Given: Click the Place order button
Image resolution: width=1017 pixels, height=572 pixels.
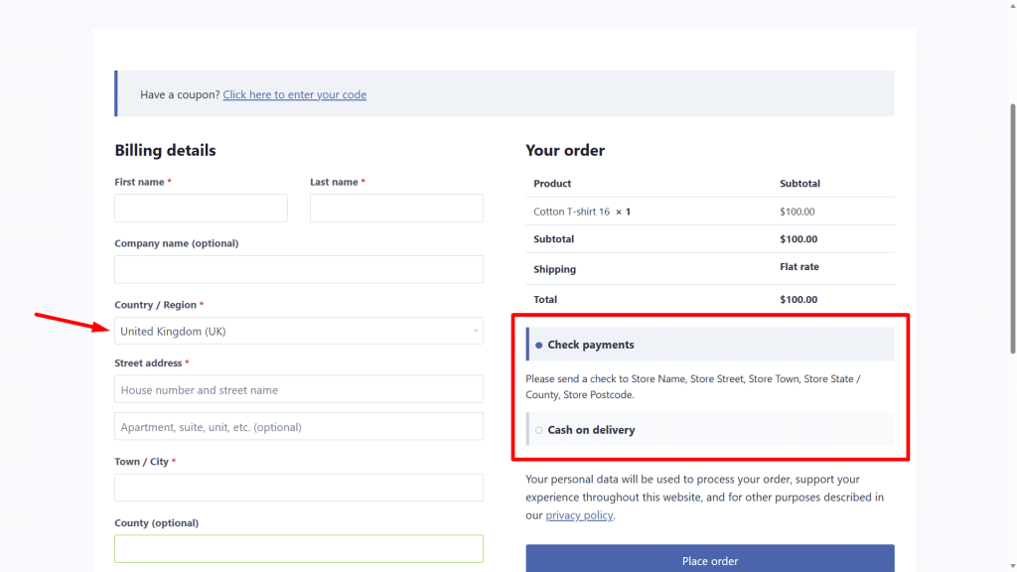Looking at the screenshot, I should (709, 559).
